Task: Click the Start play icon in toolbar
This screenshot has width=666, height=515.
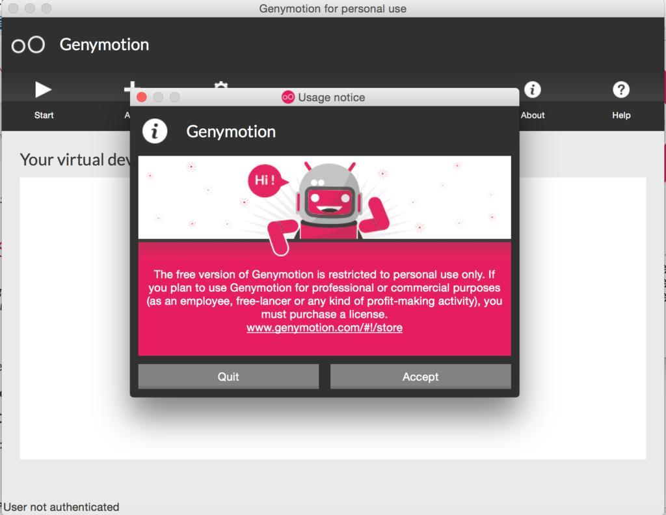Action: pyautogui.click(x=43, y=89)
